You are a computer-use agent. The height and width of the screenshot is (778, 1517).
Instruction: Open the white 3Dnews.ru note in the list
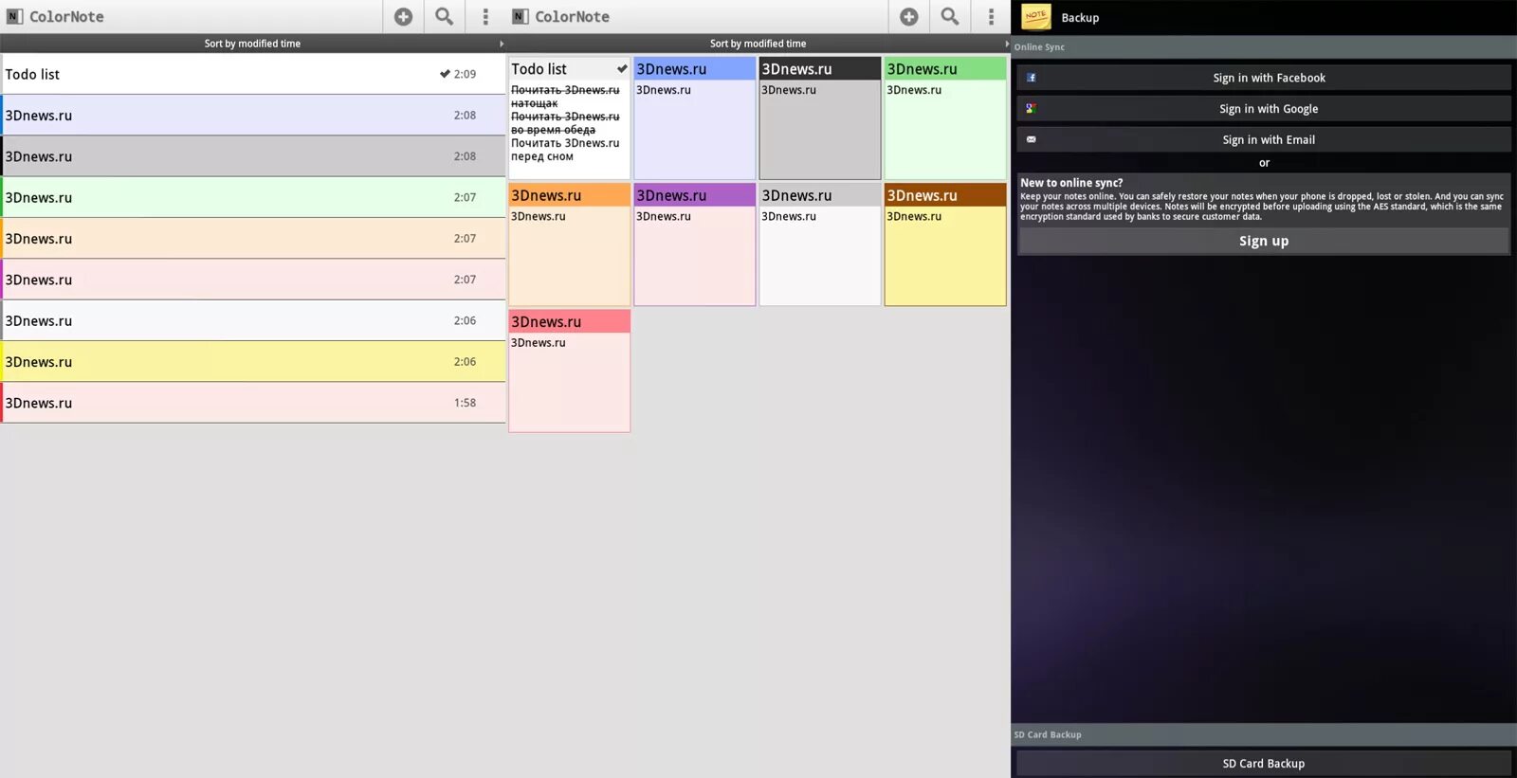(x=252, y=320)
